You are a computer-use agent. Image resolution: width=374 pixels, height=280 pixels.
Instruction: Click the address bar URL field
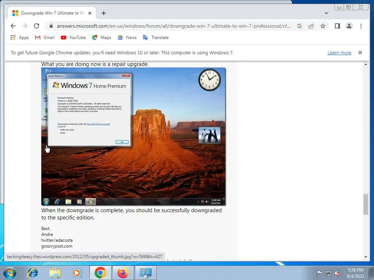[x=173, y=26]
